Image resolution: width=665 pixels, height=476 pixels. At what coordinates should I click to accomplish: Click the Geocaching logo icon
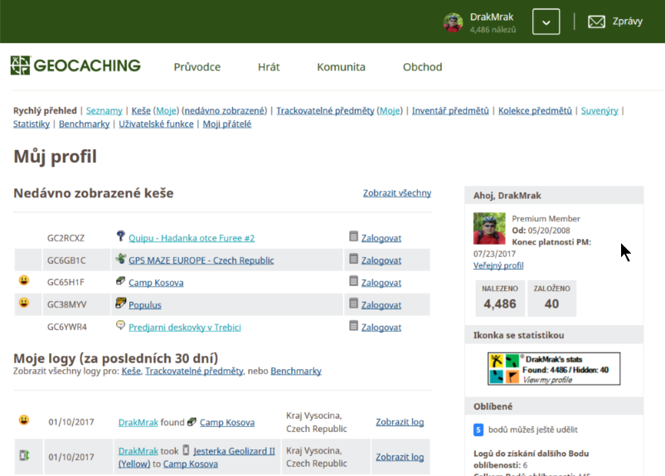coord(21,66)
